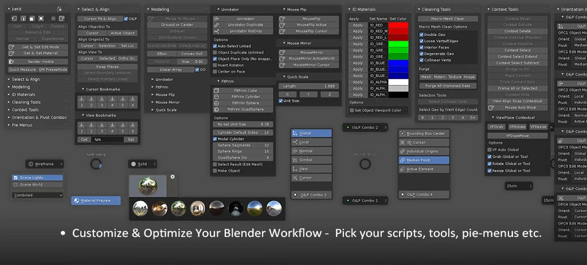Click the Unrotator button icon
Screen dimensions: 587x265
[216, 19]
